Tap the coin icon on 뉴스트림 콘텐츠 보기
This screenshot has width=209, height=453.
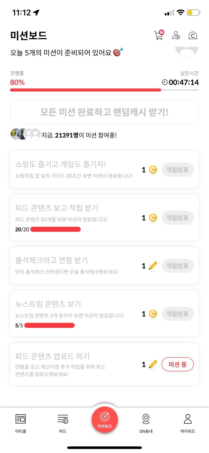[153, 314]
